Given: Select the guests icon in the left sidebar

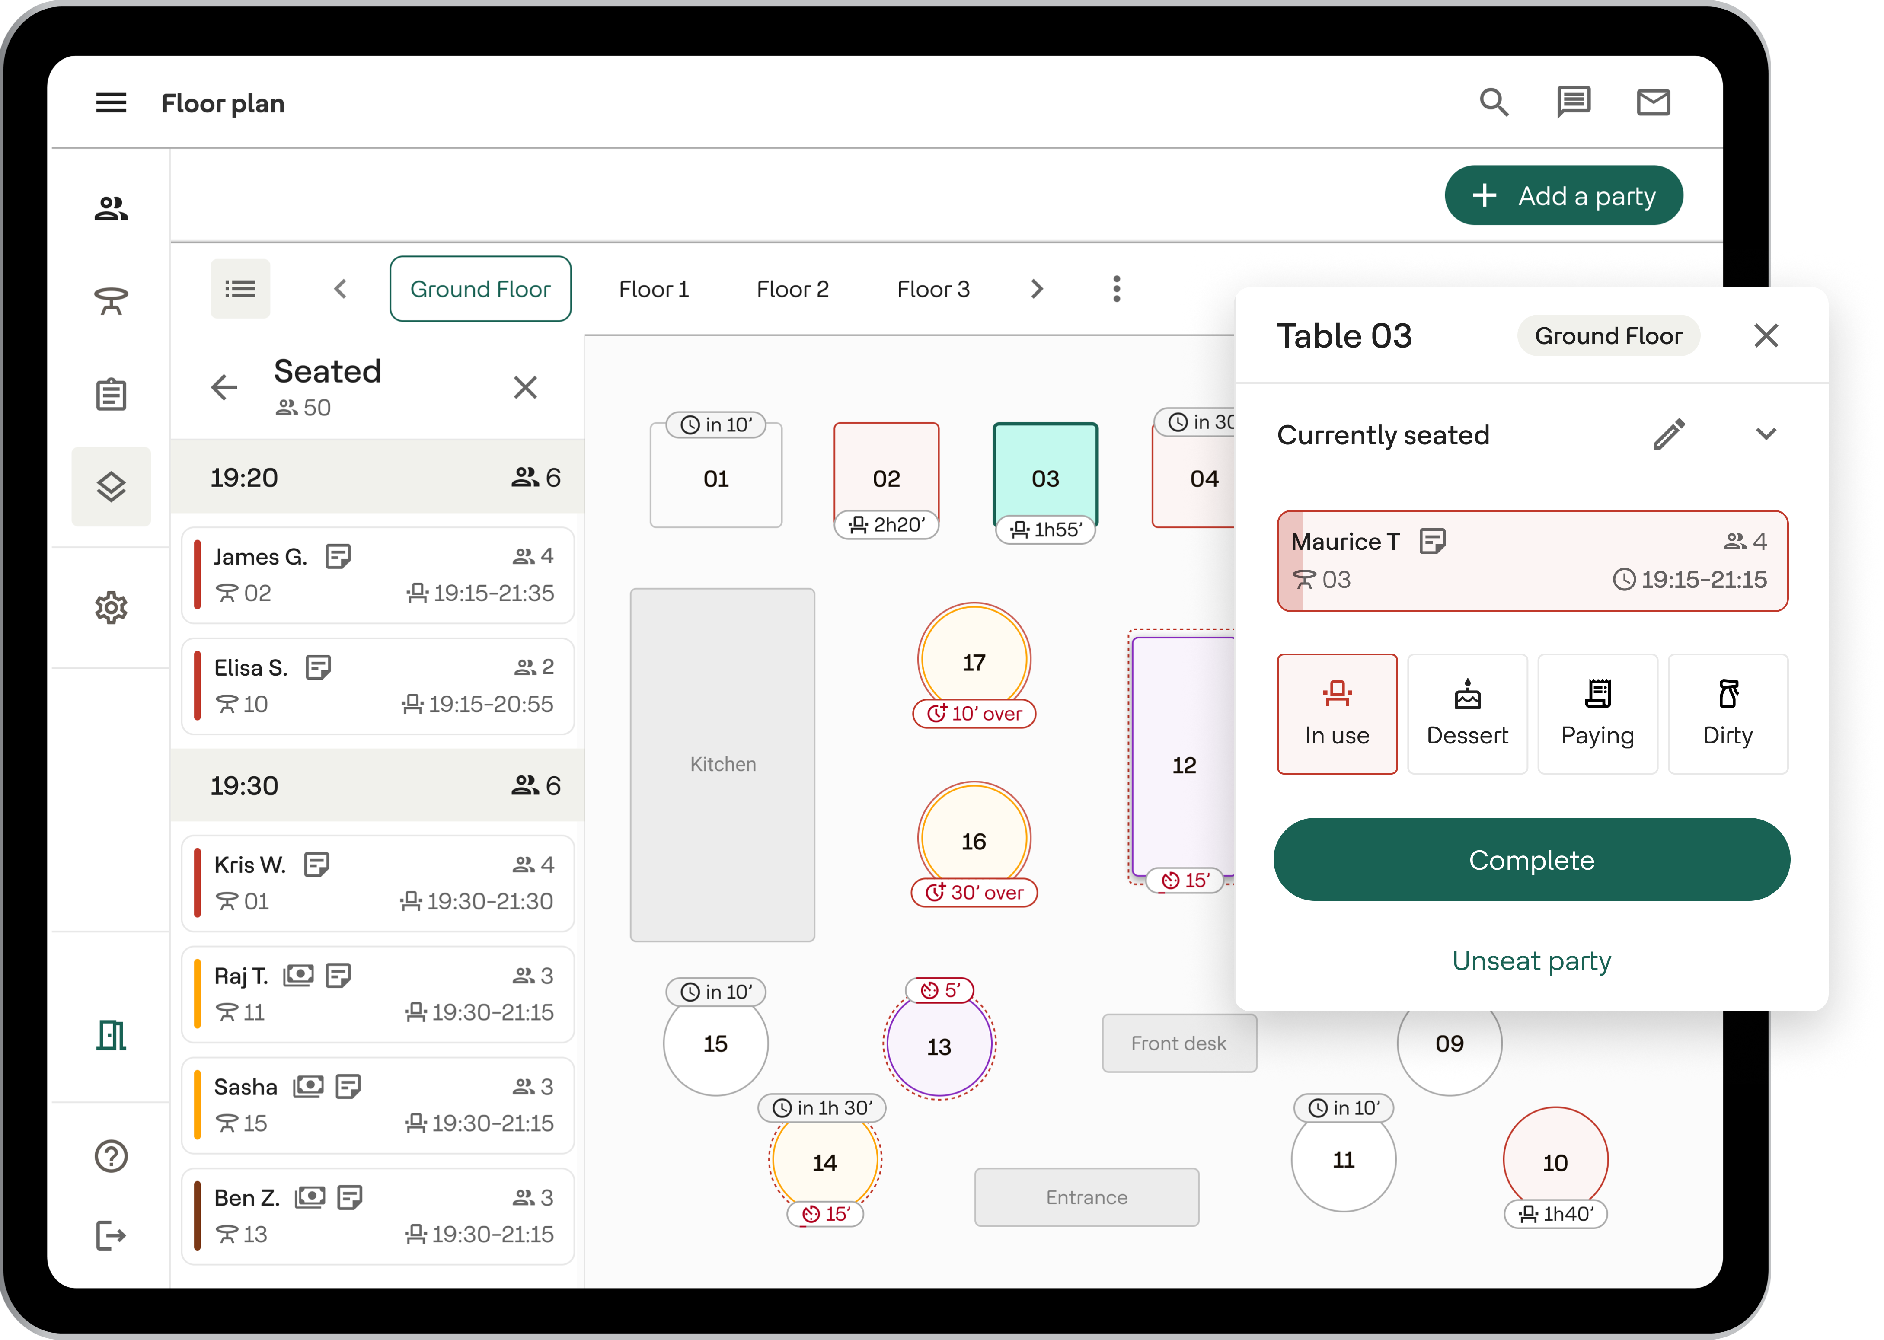Looking at the screenshot, I should point(111,208).
